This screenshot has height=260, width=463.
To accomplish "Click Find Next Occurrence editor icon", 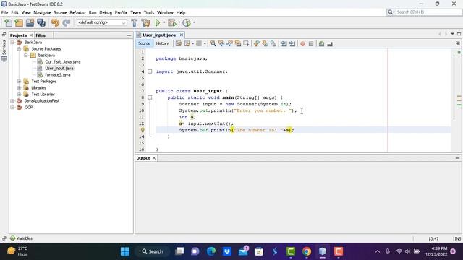I will click(x=229, y=43).
